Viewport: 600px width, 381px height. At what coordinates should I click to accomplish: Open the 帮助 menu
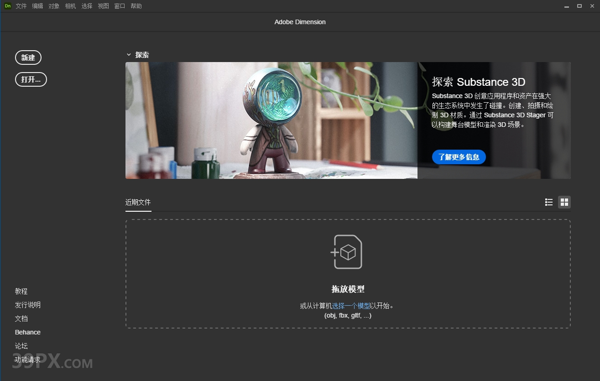pos(136,6)
